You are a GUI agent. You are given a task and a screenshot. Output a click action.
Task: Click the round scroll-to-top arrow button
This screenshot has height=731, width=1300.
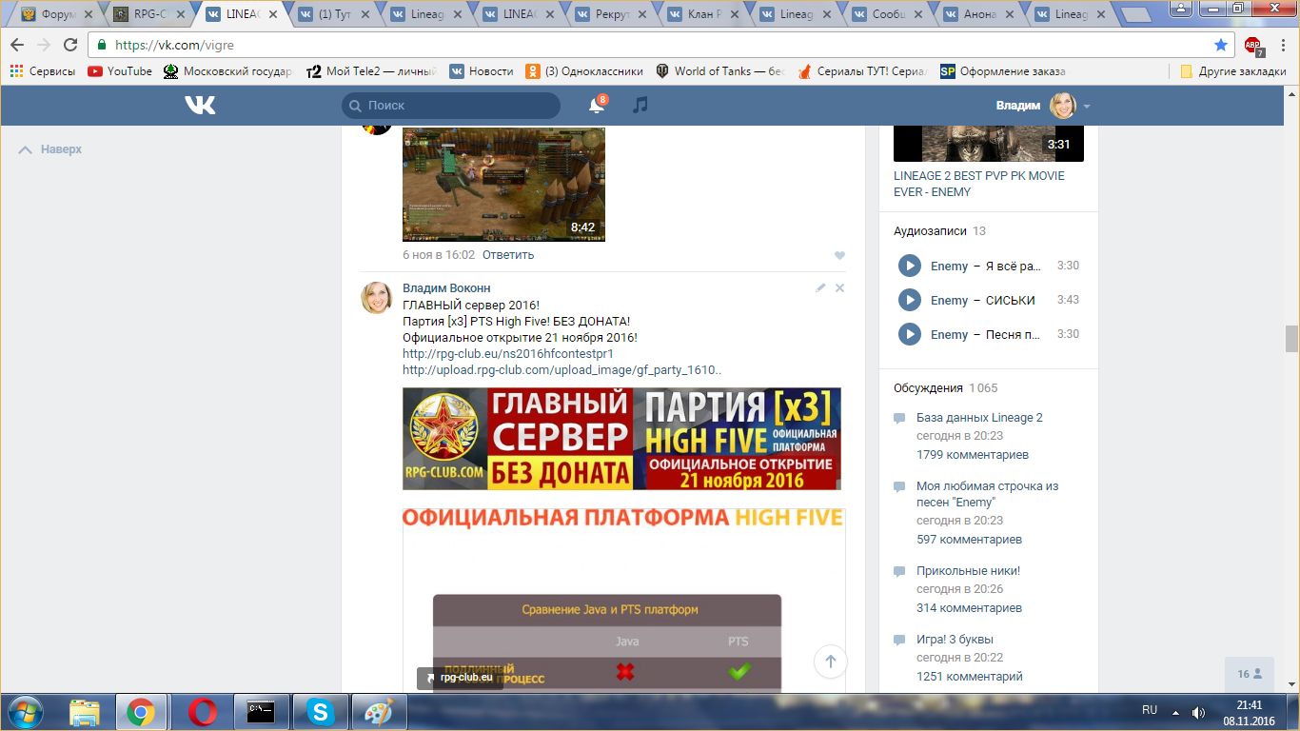pyautogui.click(x=830, y=662)
